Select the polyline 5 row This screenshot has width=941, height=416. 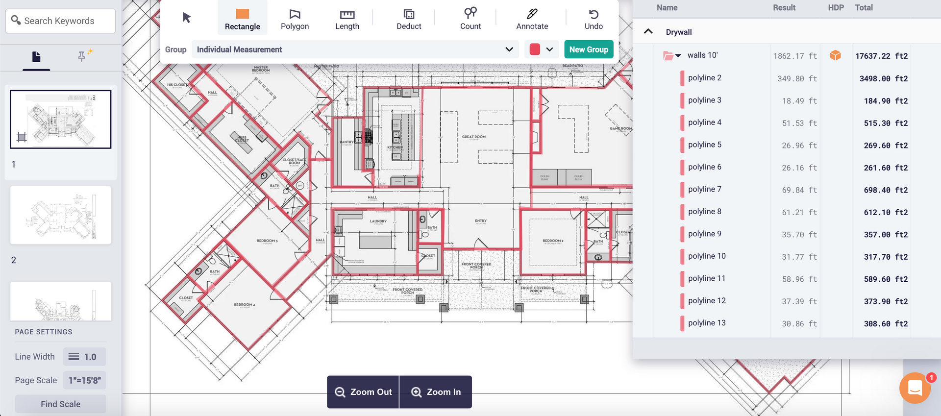(782, 145)
